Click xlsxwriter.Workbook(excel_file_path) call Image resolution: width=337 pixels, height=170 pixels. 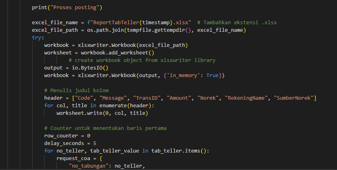click(x=133, y=45)
